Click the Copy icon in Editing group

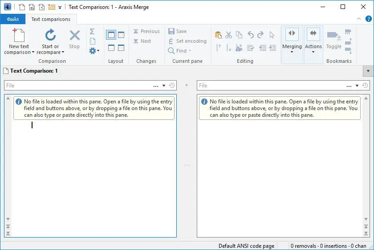[239, 35]
